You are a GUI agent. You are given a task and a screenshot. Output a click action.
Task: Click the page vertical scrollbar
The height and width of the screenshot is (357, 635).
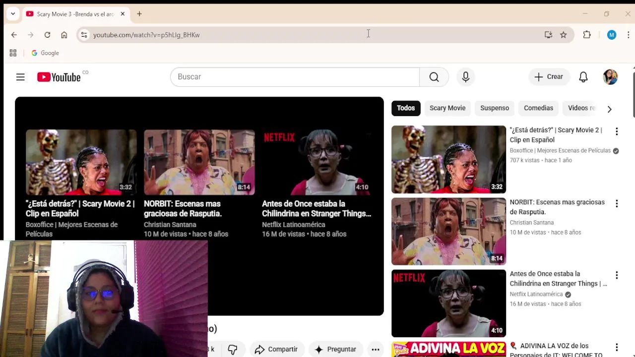click(634, 94)
